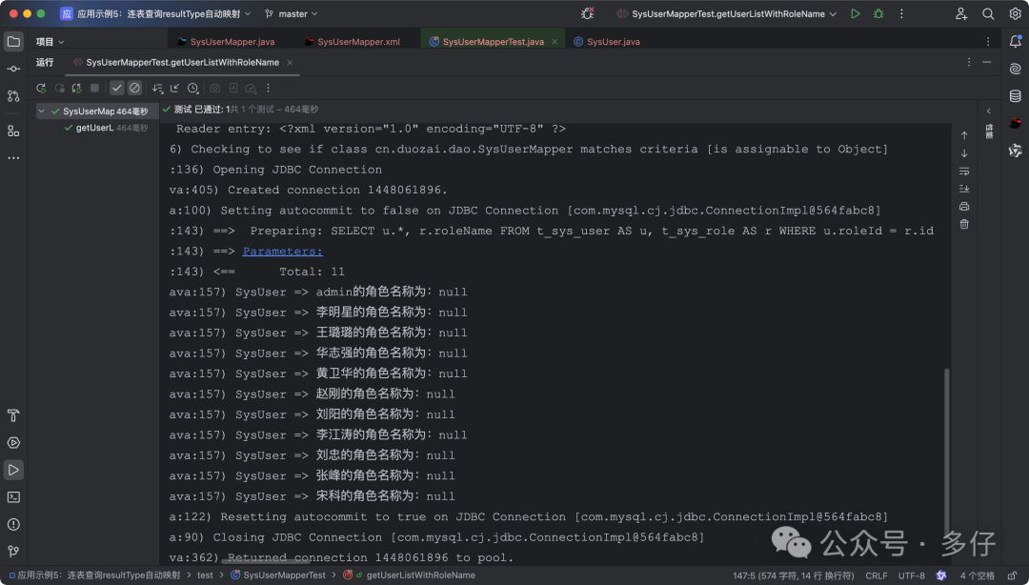Click the Parameters: link in console
The width and height of the screenshot is (1029, 585).
[x=282, y=252]
